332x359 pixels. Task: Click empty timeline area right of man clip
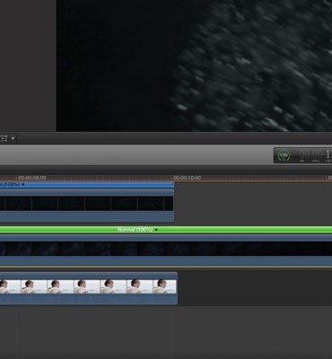point(254,288)
